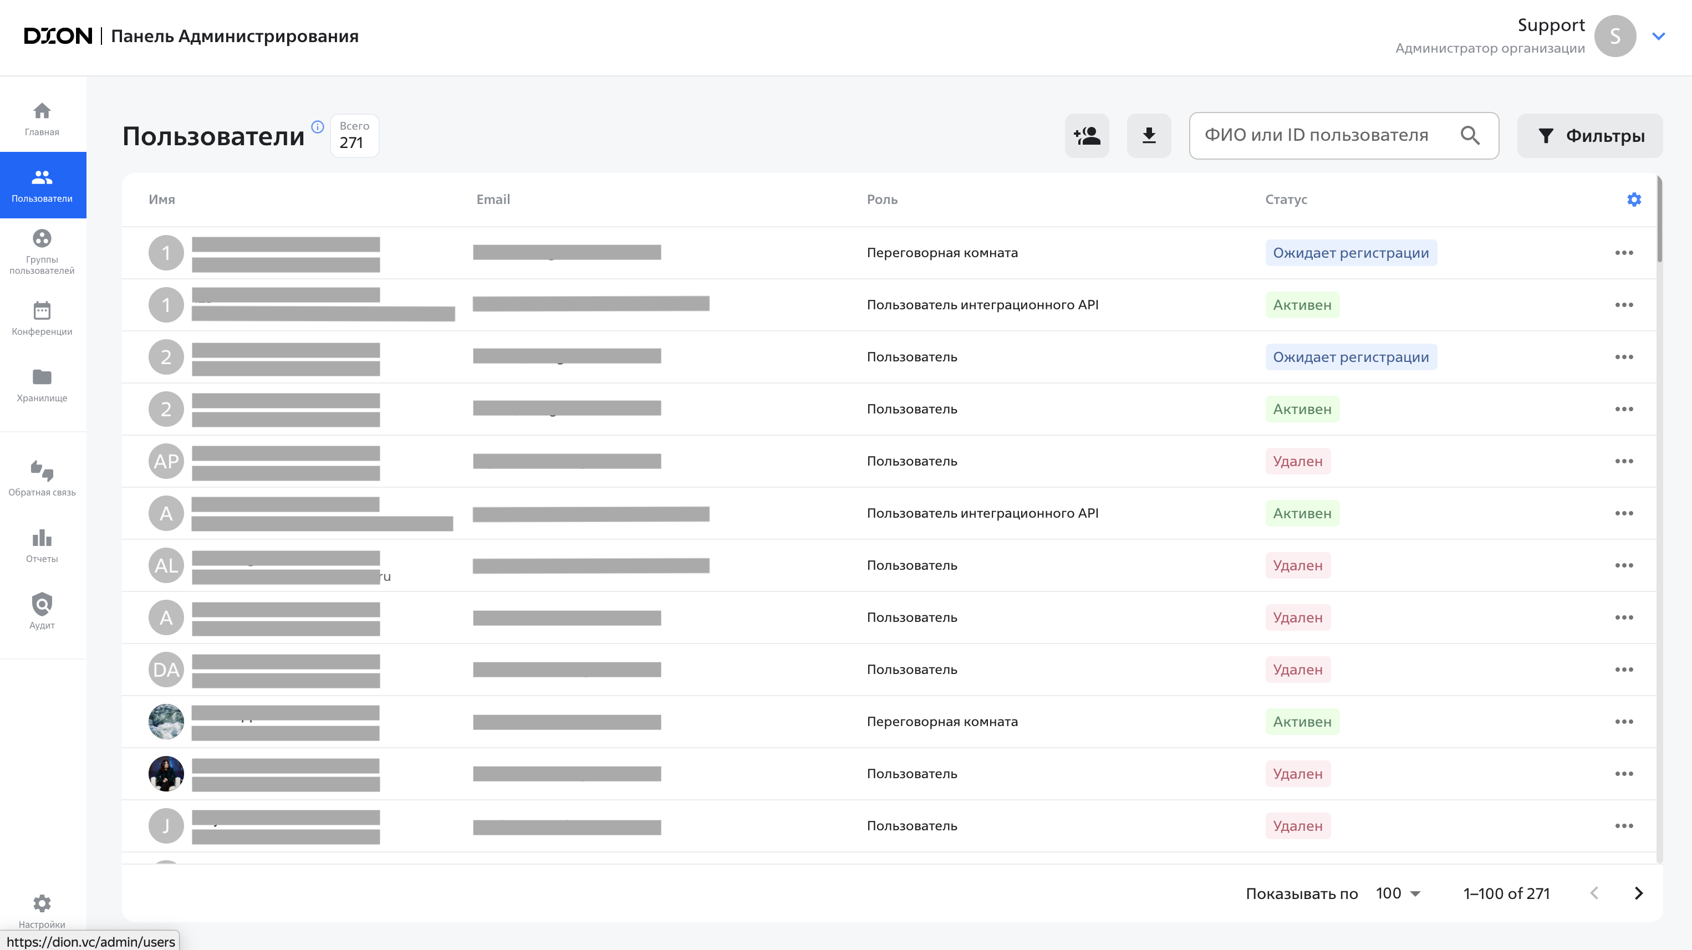Viewport: 1692px width, 950px height.
Task: Click info icon next to Пользователи title
Action: [x=317, y=127]
